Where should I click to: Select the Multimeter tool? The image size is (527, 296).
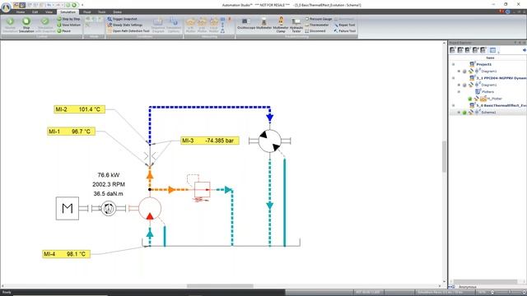(x=263, y=25)
